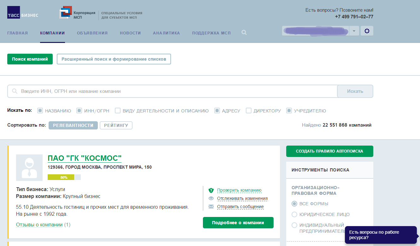The width and height of the screenshot is (420, 246).
Task: Click the green shield check-company icon
Action: (211, 190)
